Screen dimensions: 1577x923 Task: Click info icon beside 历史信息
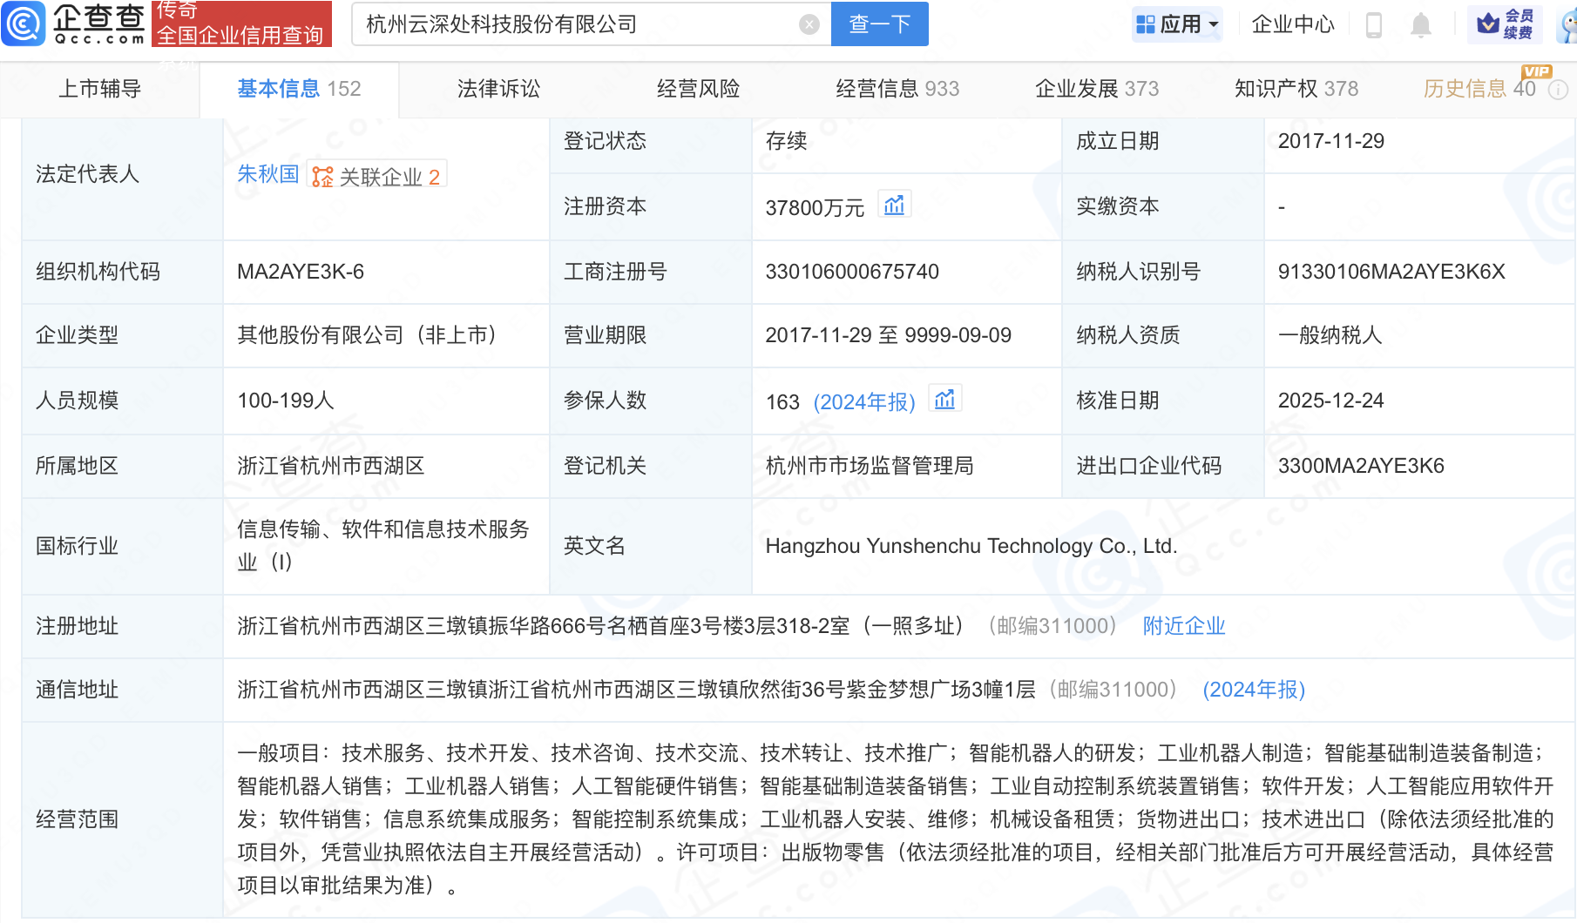pyautogui.click(x=1558, y=90)
